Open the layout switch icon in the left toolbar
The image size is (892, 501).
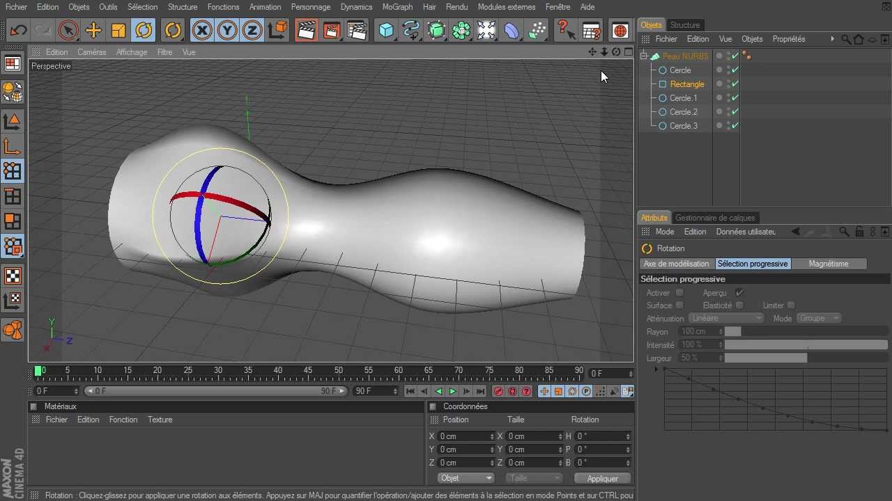click(x=13, y=64)
